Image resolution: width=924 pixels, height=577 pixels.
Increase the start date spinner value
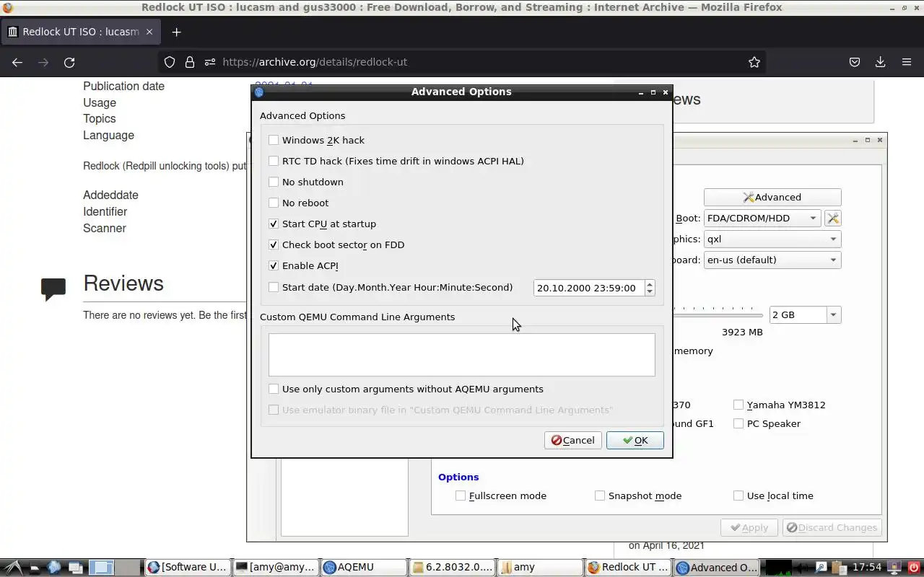(650, 284)
